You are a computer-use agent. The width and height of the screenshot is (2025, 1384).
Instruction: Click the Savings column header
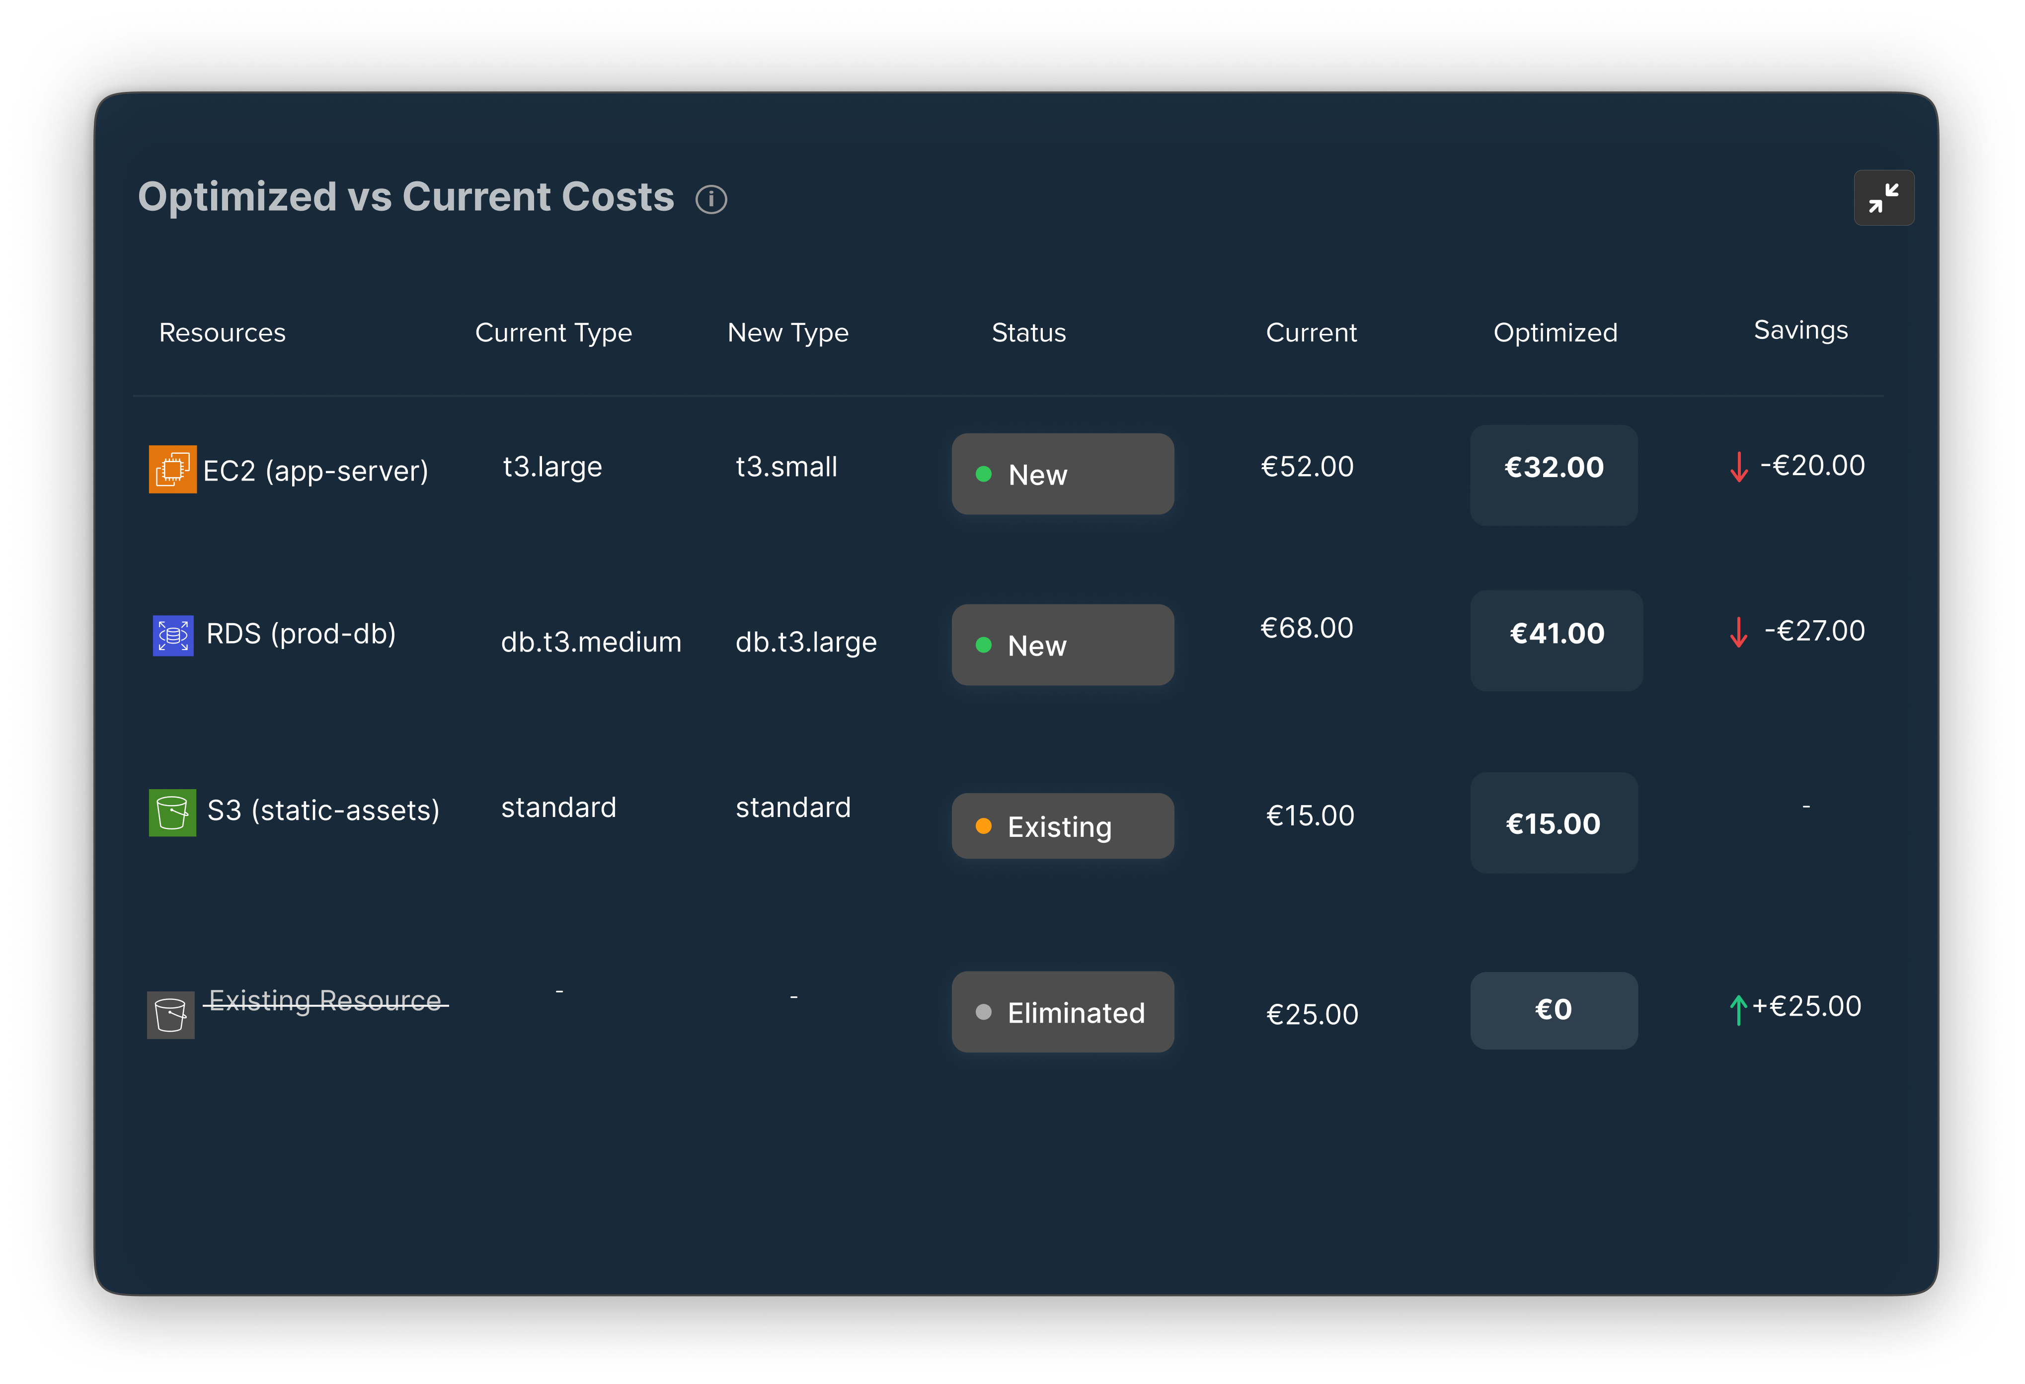point(1800,330)
